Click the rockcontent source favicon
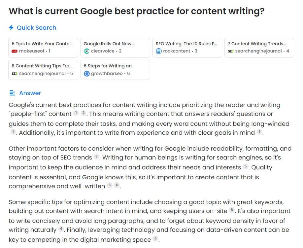The width and height of the screenshot is (303, 248). click(x=159, y=51)
